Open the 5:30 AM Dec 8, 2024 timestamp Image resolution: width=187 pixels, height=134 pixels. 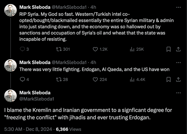(28, 129)
